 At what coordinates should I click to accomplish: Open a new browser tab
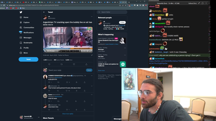129,2
